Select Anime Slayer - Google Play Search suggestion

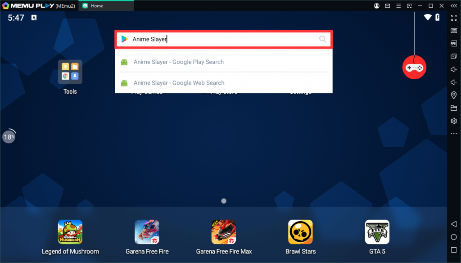pyautogui.click(x=178, y=62)
